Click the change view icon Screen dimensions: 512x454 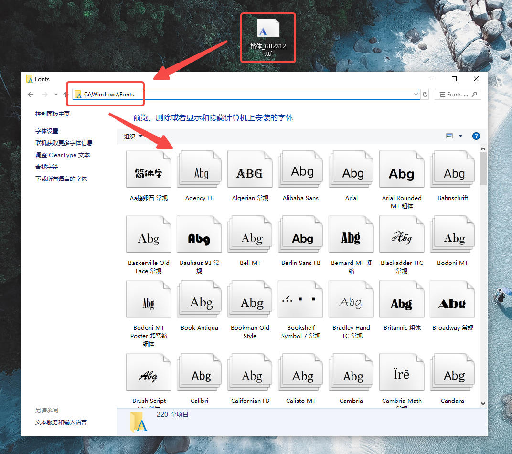point(449,136)
